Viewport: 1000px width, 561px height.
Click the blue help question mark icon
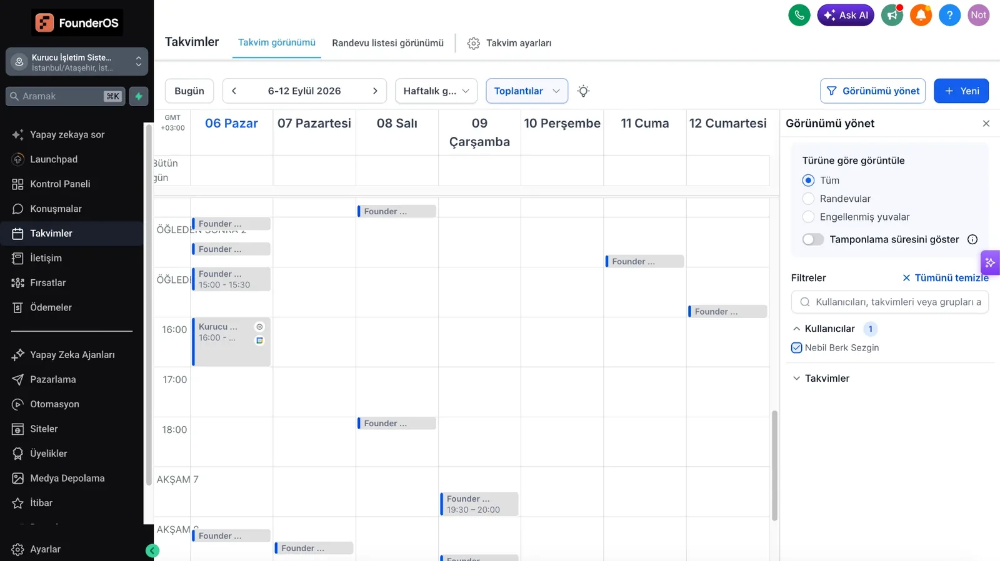(x=949, y=15)
